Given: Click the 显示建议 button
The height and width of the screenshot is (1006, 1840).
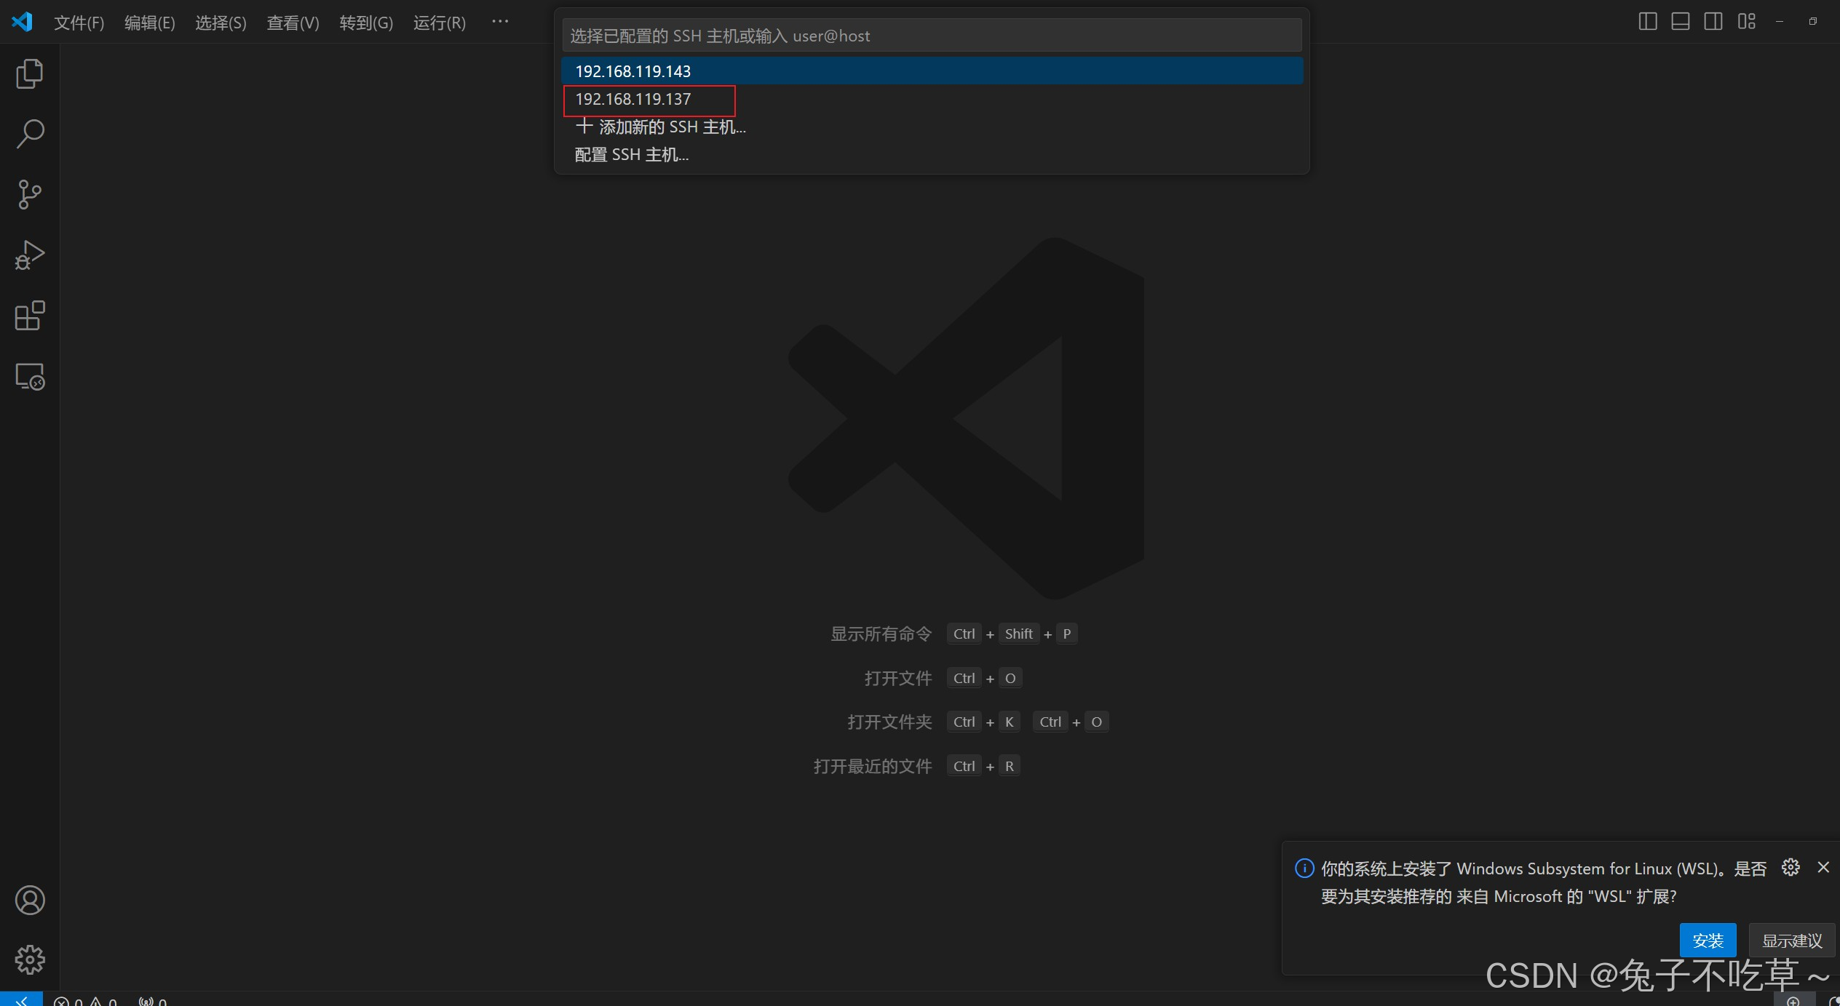Looking at the screenshot, I should [x=1792, y=941].
